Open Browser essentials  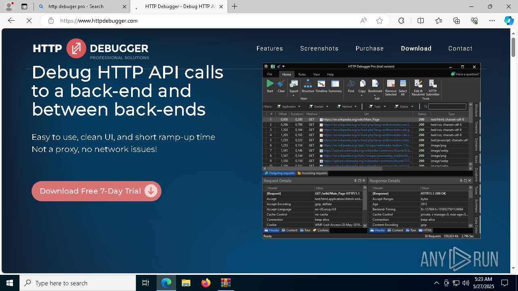474,21
